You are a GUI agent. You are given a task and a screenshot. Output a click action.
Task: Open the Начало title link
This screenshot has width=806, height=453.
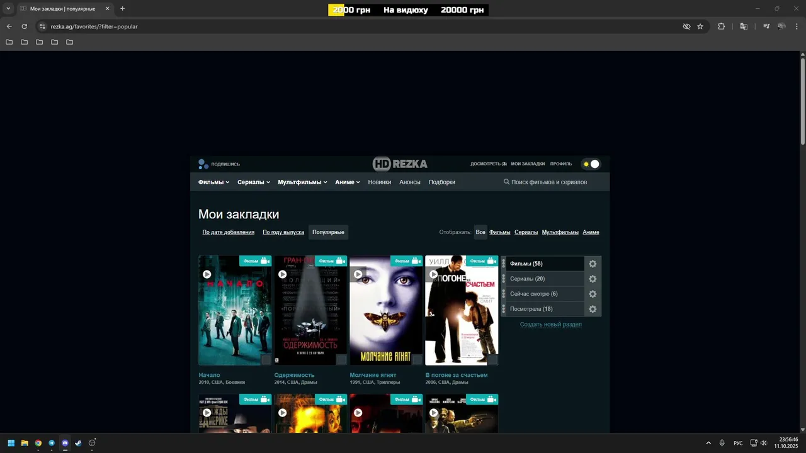(210, 375)
